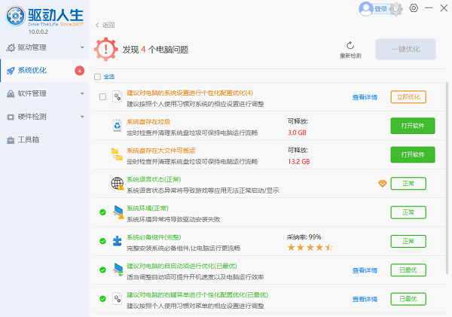Open the hexagon settings icon in title bar
The height and width of the screenshot is (317, 452).
[x=414, y=8]
